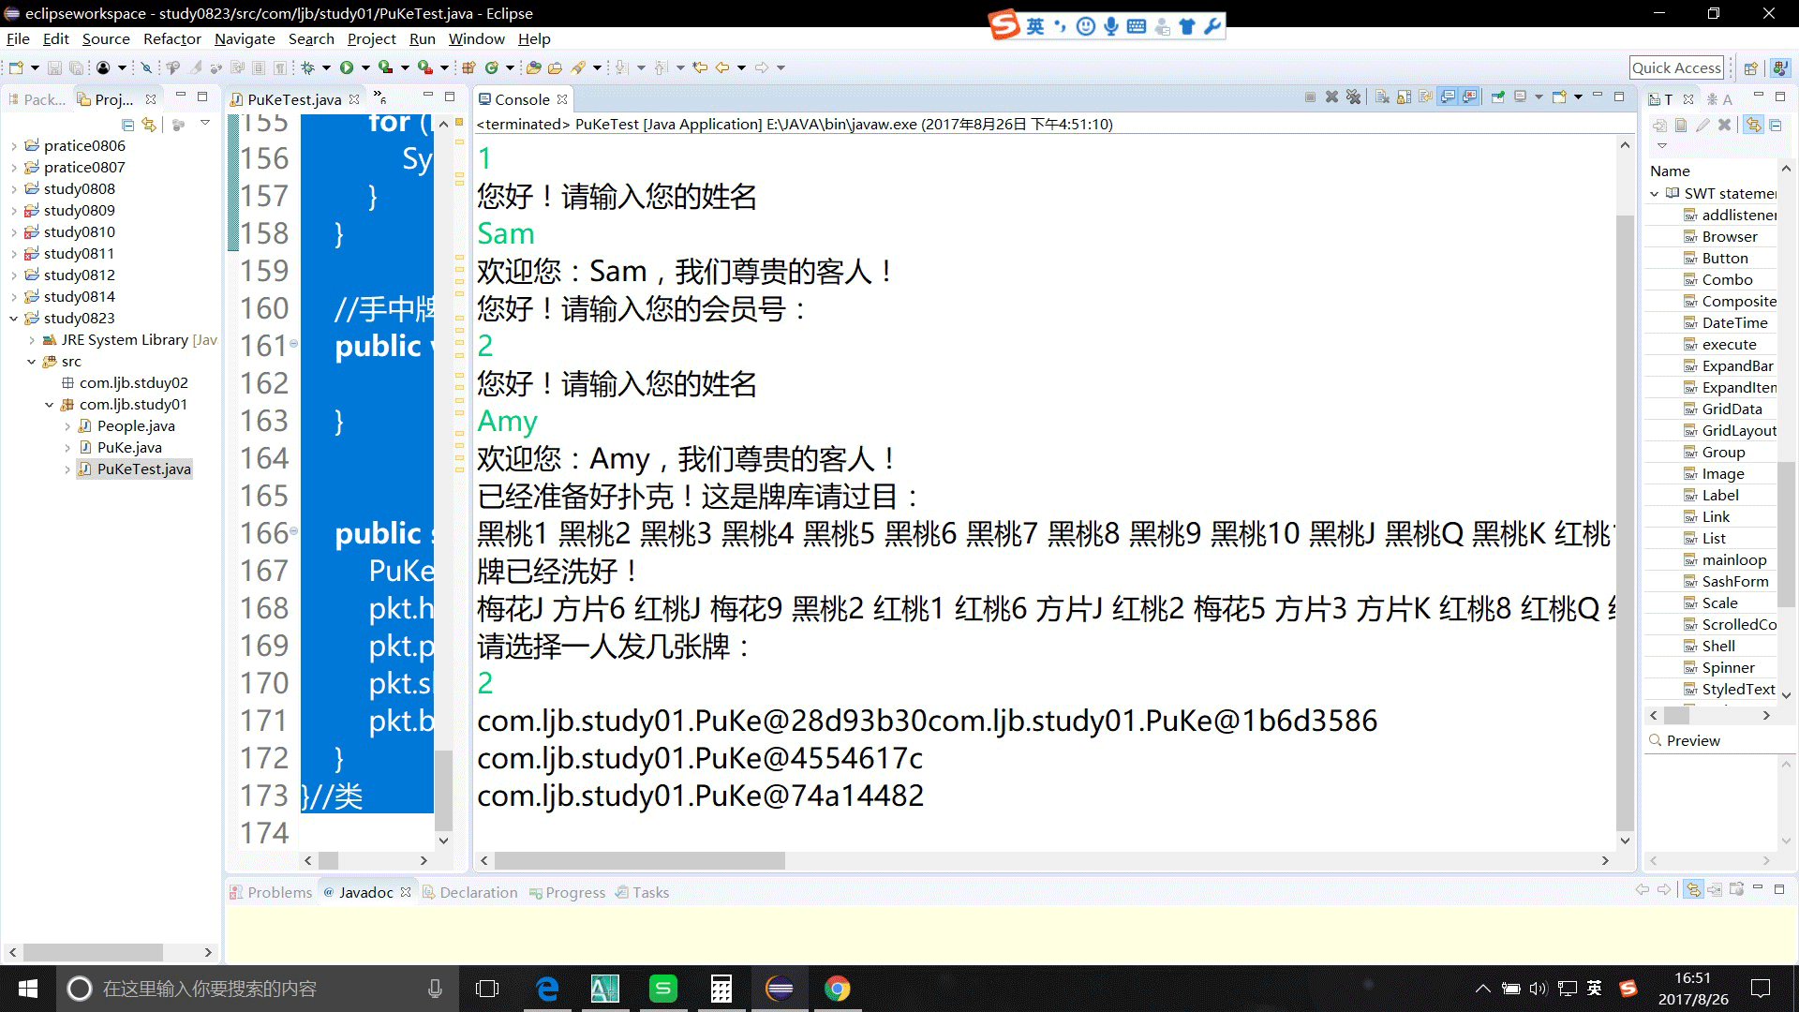Click the Debug bug icon
Viewport: 1799px width, 1012px height.
tap(307, 67)
